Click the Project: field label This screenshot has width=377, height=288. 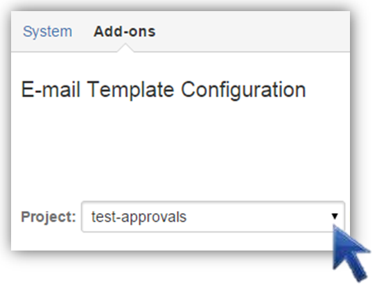click(49, 217)
